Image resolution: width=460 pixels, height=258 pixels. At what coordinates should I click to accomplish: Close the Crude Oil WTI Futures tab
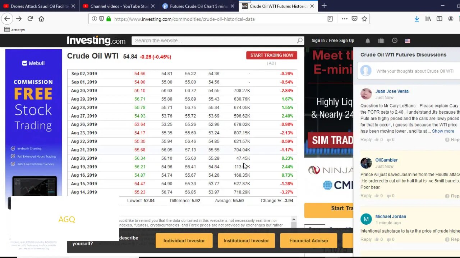click(x=312, y=6)
